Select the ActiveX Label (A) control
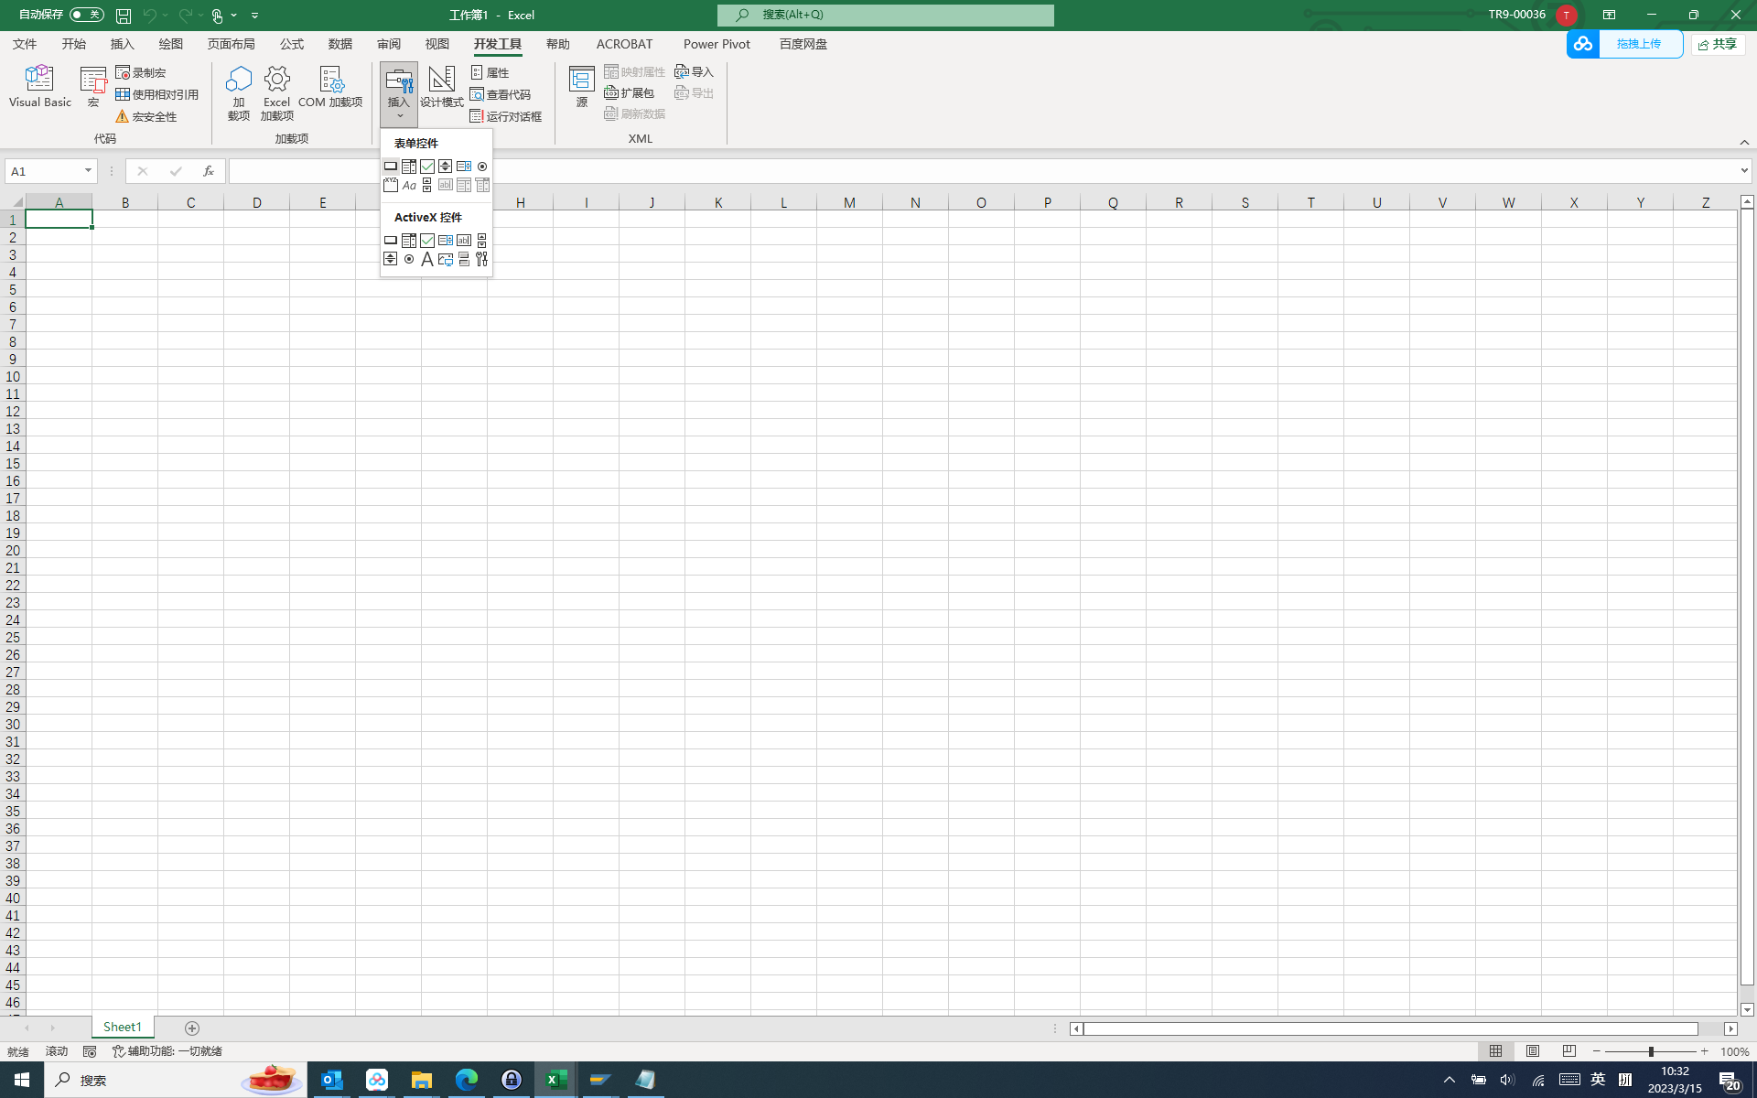This screenshot has width=1757, height=1098. tap(427, 260)
